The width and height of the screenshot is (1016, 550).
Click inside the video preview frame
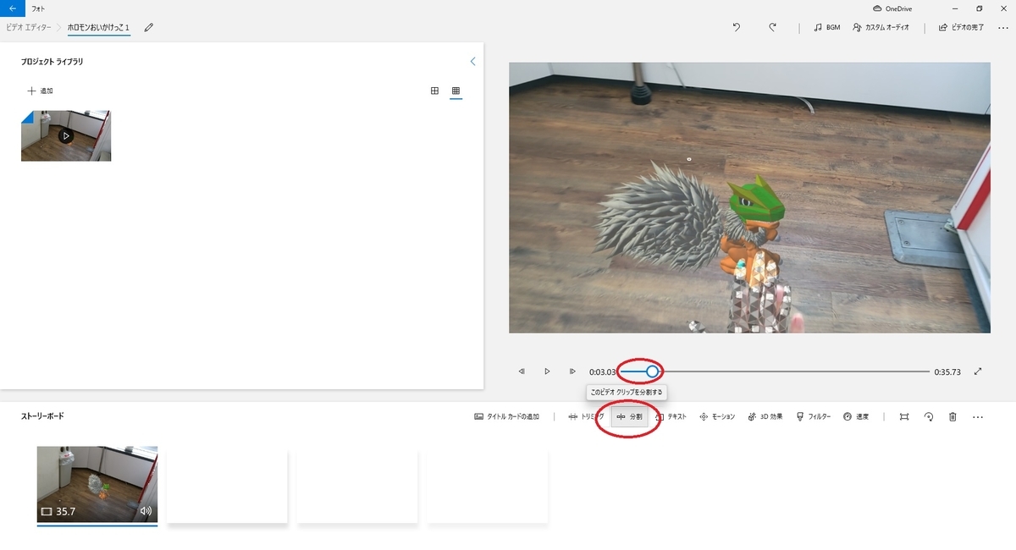pyautogui.click(x=749, y=197)
